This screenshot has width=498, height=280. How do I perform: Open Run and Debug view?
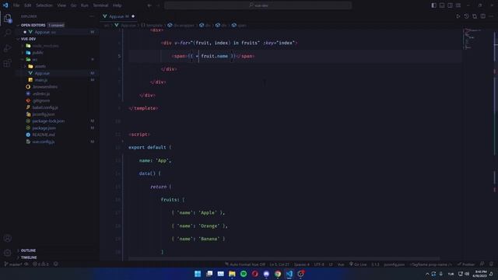[8, 48]
